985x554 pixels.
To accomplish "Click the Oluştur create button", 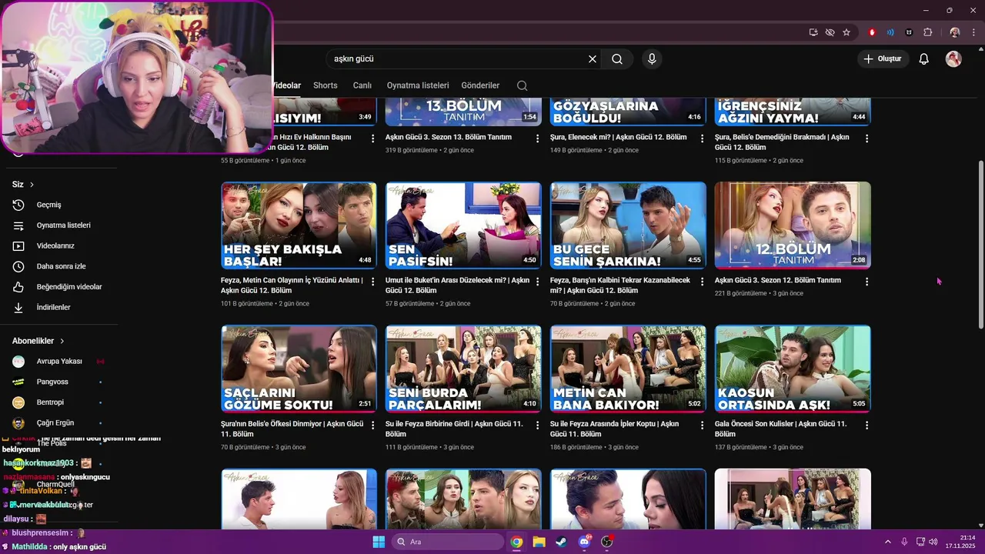I will pyautogui.click(x=883, y=58).
